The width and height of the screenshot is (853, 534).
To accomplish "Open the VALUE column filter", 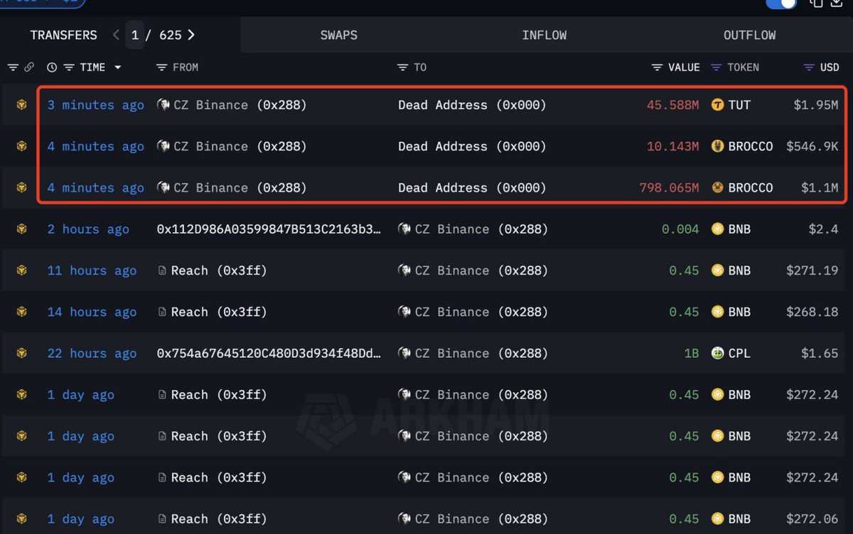I will click(658, 67).
